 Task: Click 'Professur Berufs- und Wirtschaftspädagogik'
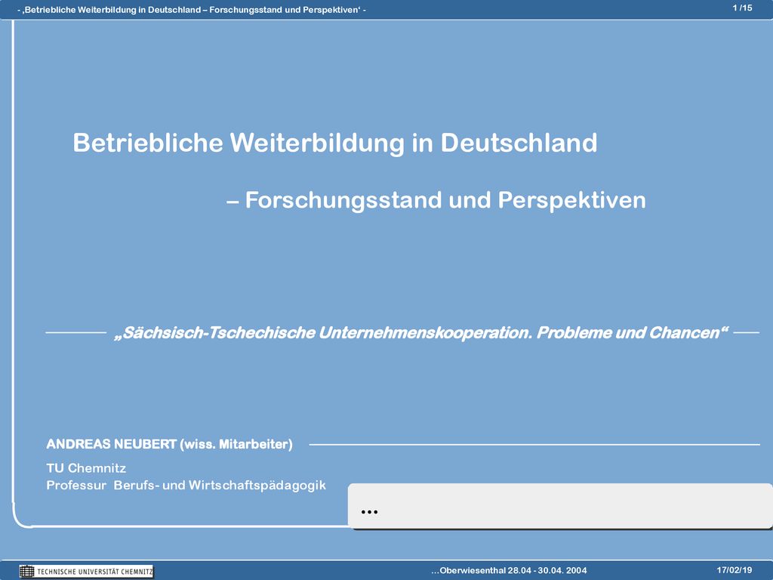coord(186,486)
